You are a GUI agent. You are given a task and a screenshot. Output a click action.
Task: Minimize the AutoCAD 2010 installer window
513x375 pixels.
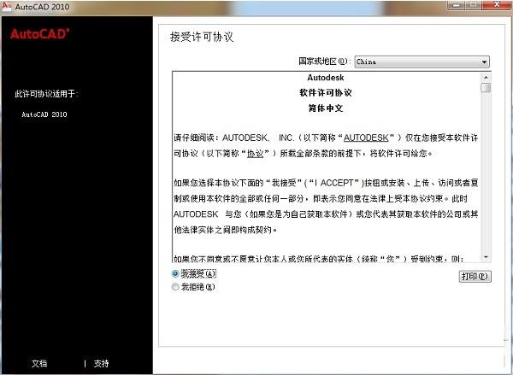[457, 5]
